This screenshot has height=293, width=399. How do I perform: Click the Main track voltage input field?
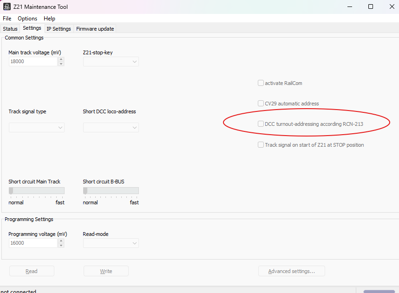pyautogui.click(x=33, y=62)
